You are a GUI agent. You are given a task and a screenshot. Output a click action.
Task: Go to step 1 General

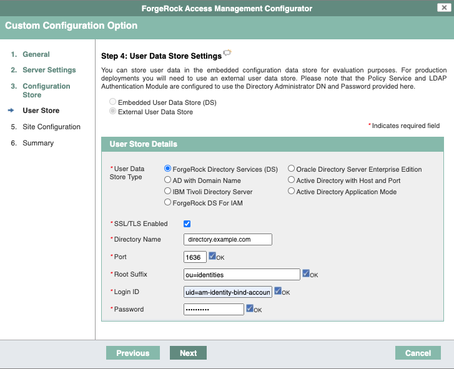[x=36, y=54]
